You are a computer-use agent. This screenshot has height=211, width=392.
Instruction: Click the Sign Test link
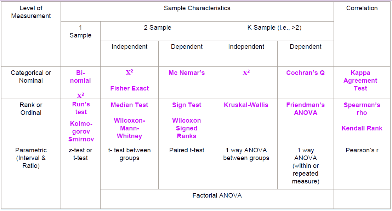[x=187, y=105]
